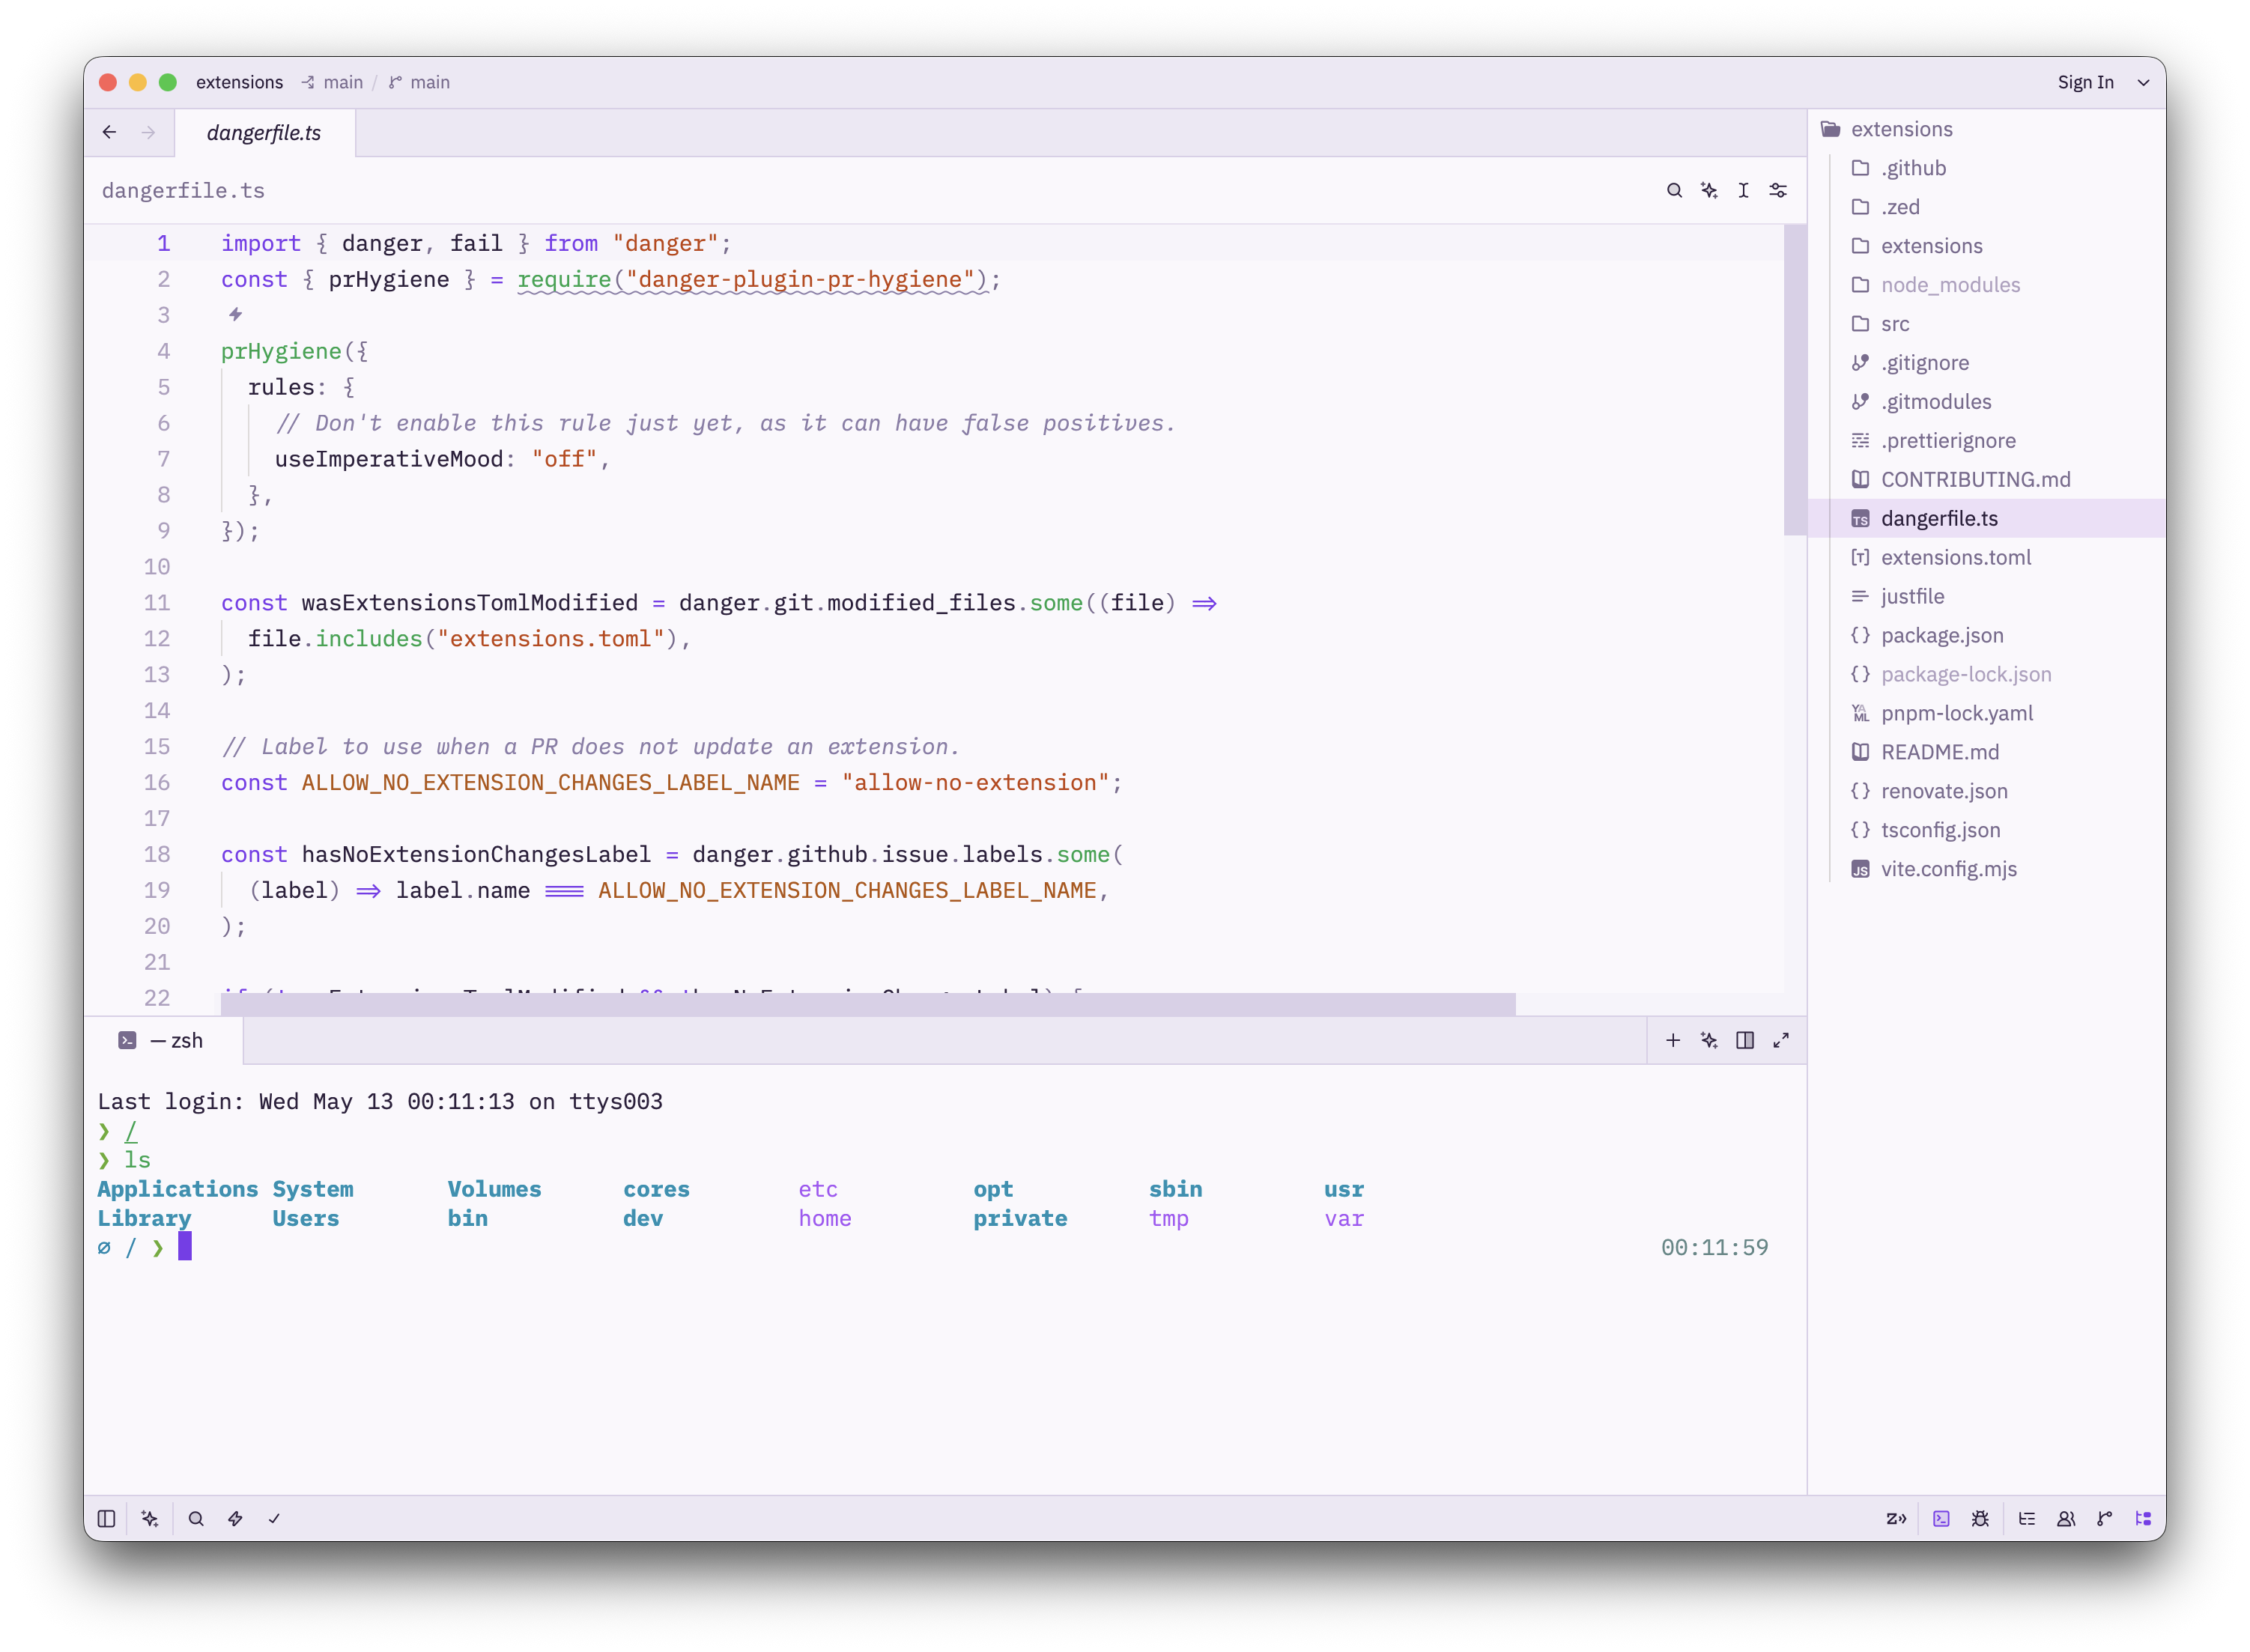
Task: Open README.md in project panel
Action: tap(1988, 752)
